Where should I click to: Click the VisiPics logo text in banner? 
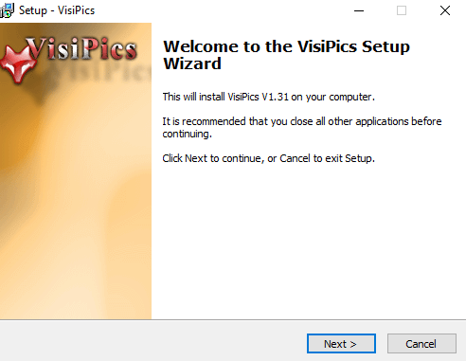point(82,49)
